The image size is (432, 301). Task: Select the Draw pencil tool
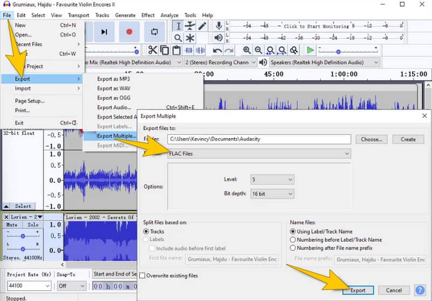pyautogui.click(x=202, y=26)
